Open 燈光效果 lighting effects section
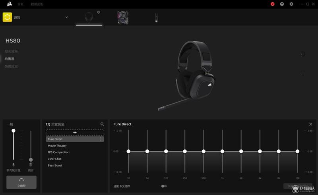This screenshot has height=195, width=318. pos(11,51)
